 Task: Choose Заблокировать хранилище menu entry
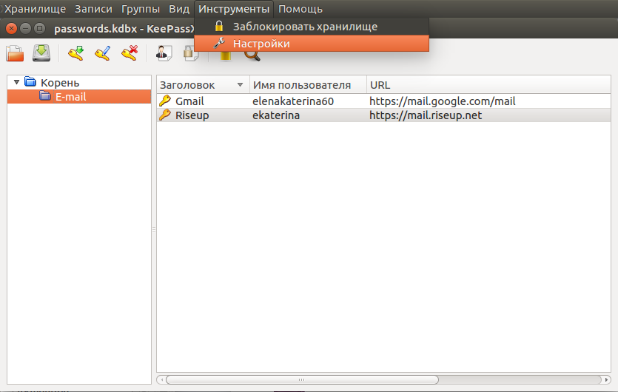click(312, 27)
